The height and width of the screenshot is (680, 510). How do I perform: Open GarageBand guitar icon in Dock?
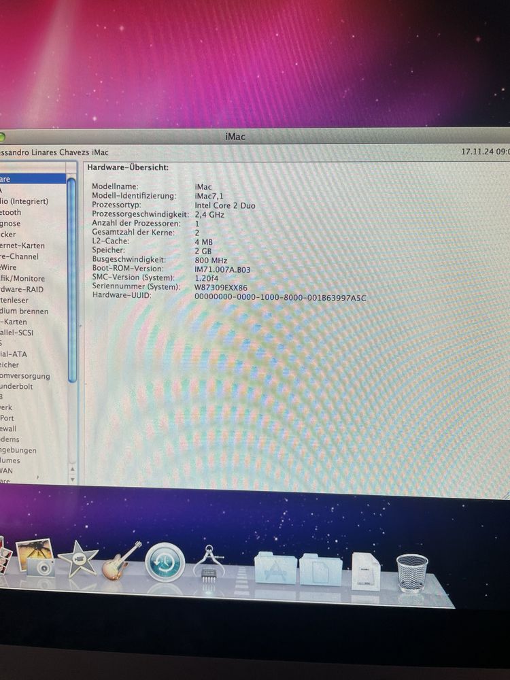click(122, 560)
